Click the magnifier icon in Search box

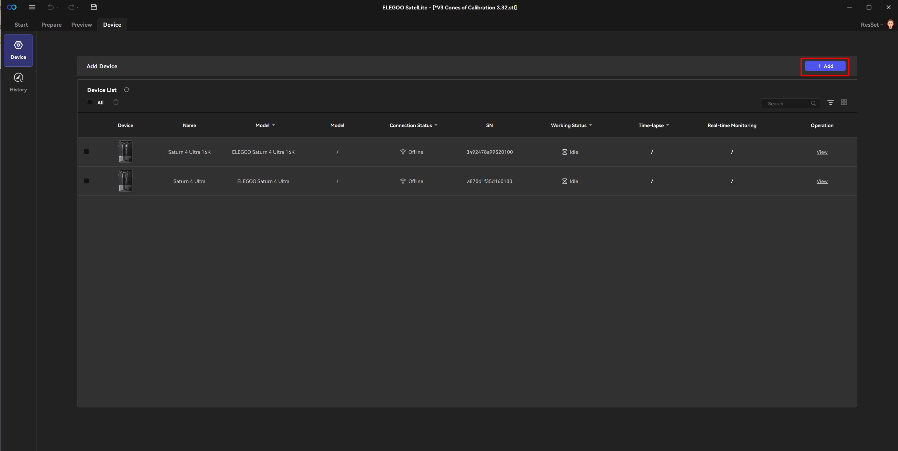(x=813, y=103)
